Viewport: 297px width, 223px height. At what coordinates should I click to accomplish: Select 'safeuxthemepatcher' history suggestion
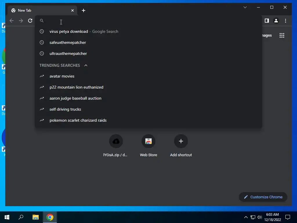pyautogui.click(x=148, y=42)
